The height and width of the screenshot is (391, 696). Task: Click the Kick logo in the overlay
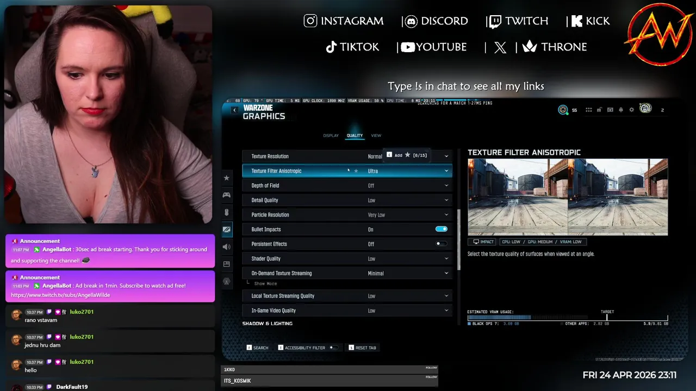pyautogui.click(x=577, y=21)
